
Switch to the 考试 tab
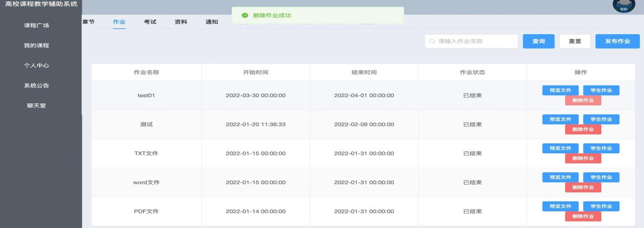click(x=150, y=21)
